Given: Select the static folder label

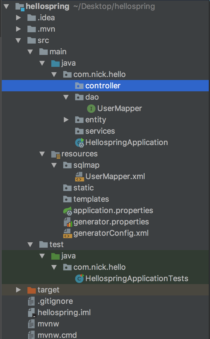Looking at the screenshot, I should point(84,188).
